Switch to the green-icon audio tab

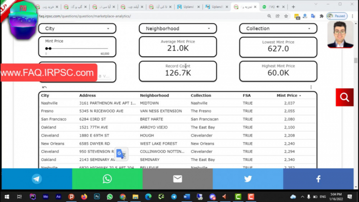click(273, 7)
